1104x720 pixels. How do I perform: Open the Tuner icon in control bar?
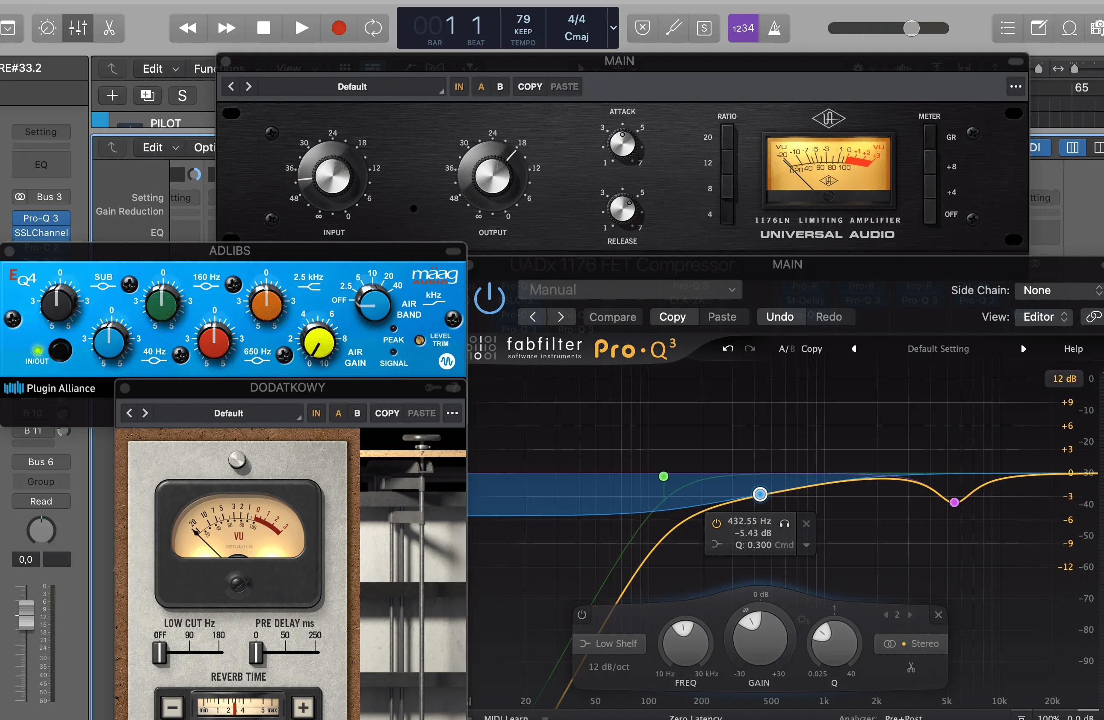tap(673, 28)
